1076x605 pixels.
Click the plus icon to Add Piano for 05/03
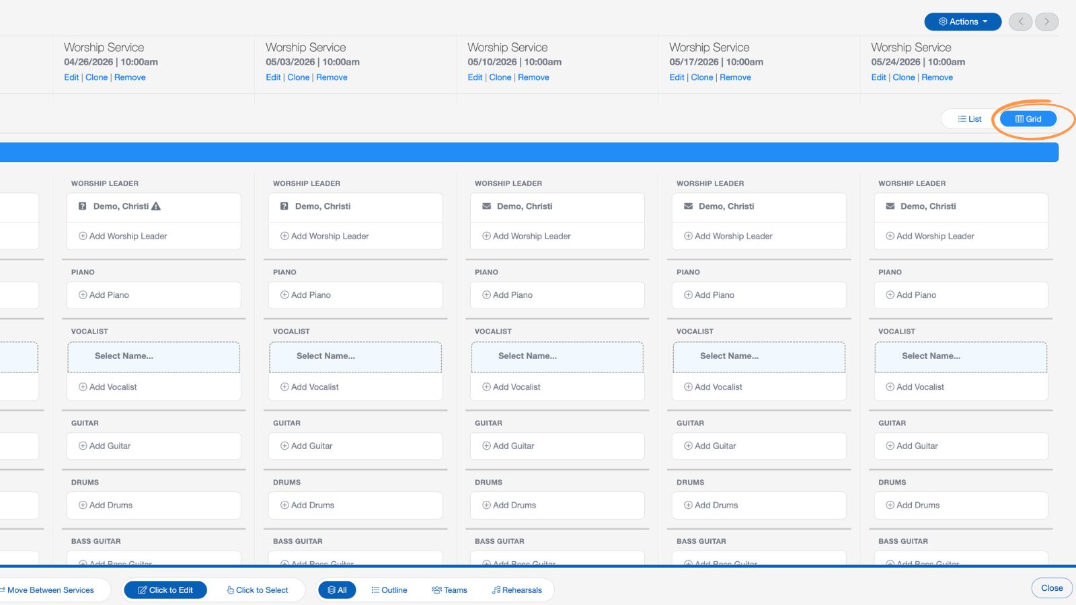click(284, 295)
